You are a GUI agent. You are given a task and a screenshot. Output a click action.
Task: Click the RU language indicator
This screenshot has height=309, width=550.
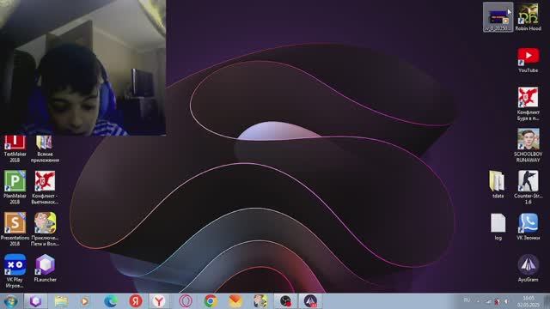pos(467,300)
